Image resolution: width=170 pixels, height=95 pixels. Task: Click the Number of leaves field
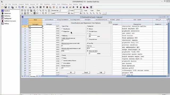coord(65,68)
